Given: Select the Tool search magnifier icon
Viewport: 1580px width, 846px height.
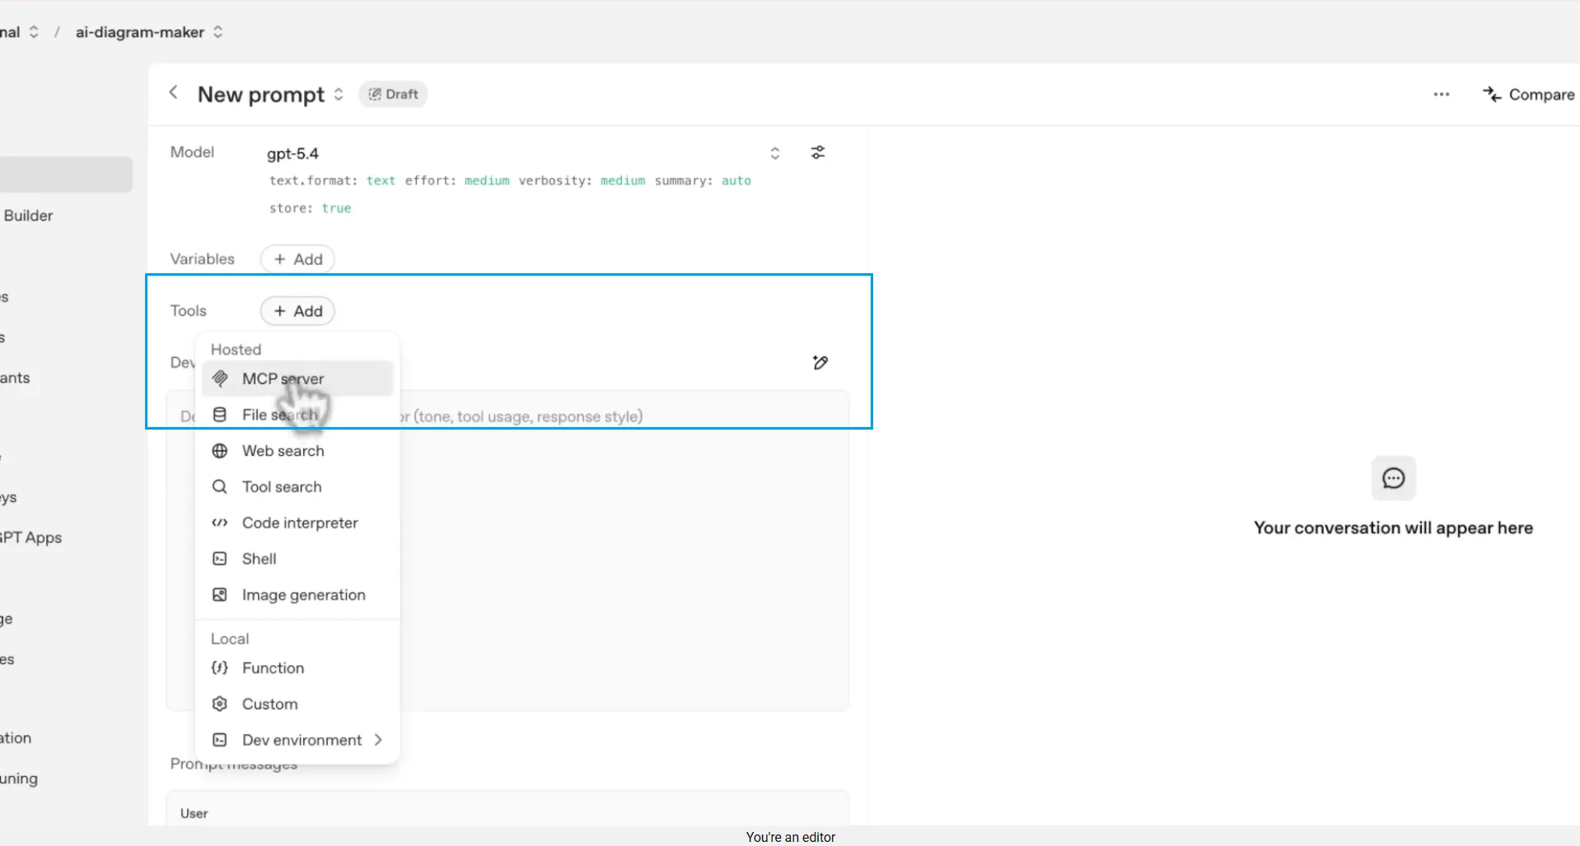Looking at the screenshot, I should [219, 486].
